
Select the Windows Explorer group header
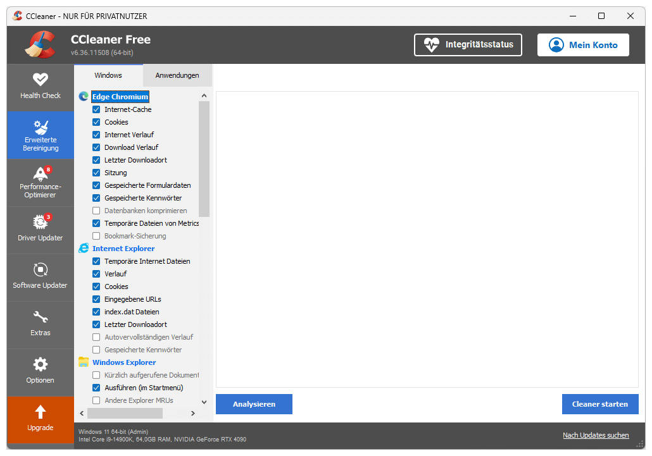124,362
